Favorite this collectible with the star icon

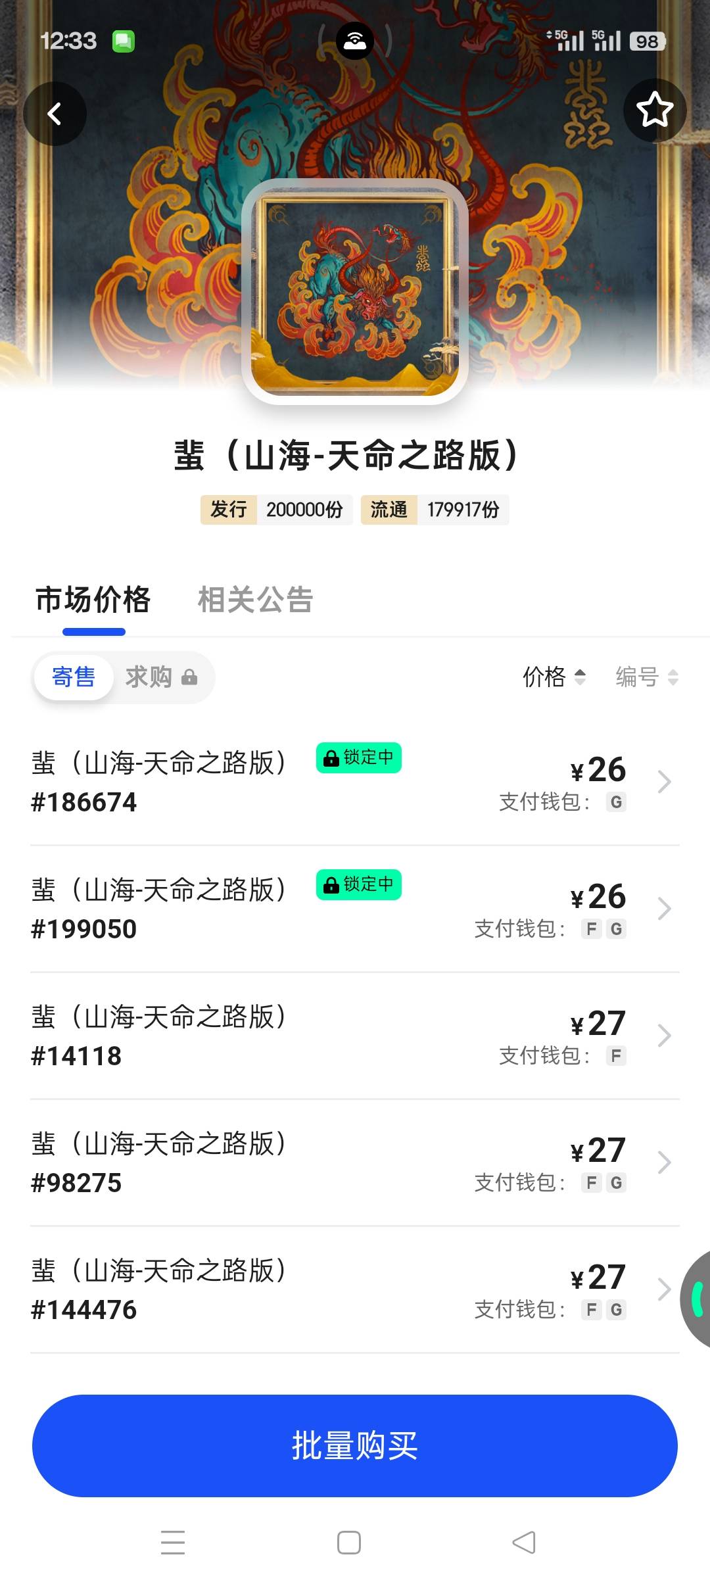point(654,110)
